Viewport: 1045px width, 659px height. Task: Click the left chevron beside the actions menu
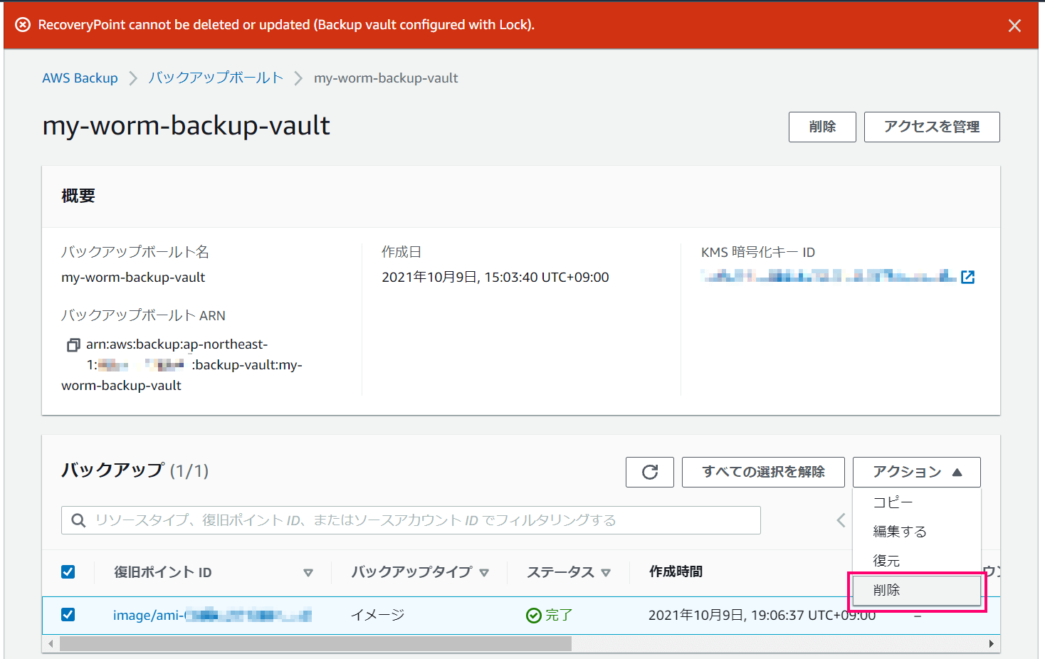pos(841,520)
